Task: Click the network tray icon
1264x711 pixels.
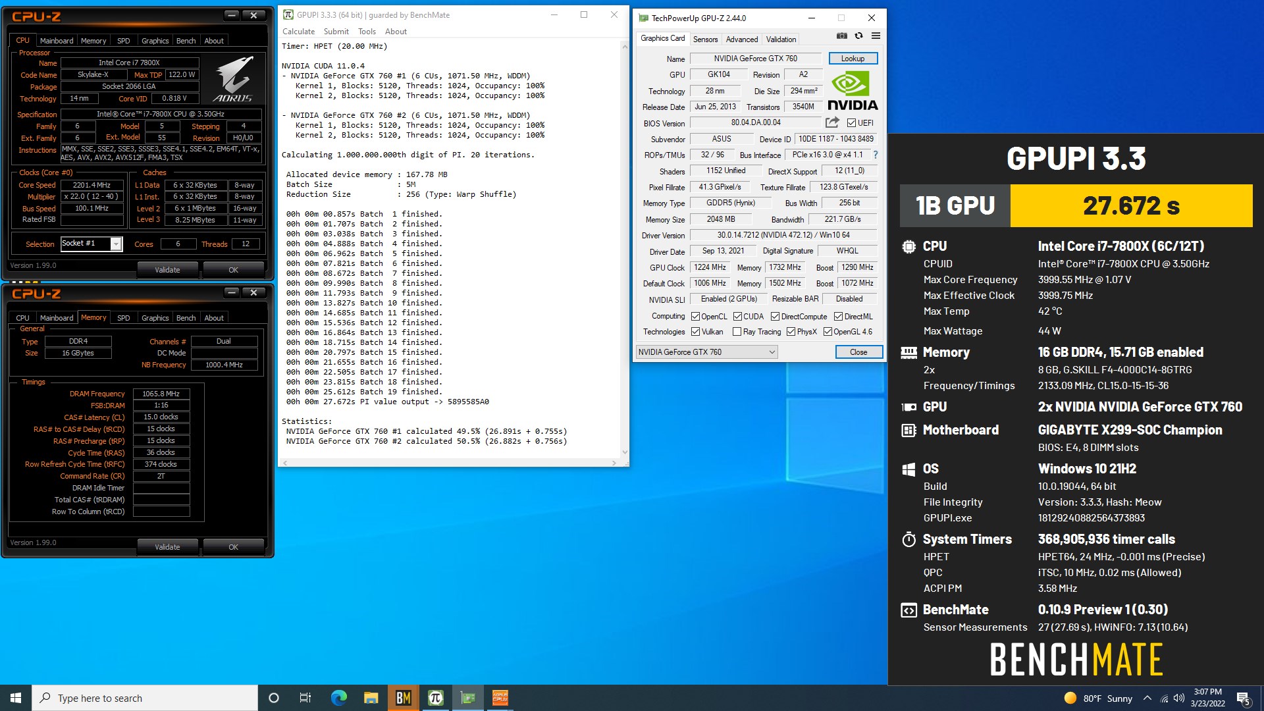Action: coord(1163,698)
